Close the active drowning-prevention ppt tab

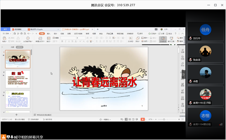click(92, 29)
